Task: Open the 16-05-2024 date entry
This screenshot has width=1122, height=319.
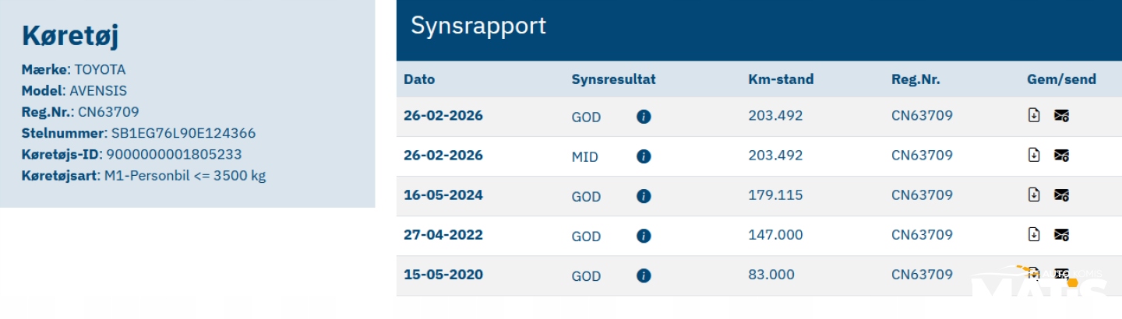Action: (x=443, y=195)
